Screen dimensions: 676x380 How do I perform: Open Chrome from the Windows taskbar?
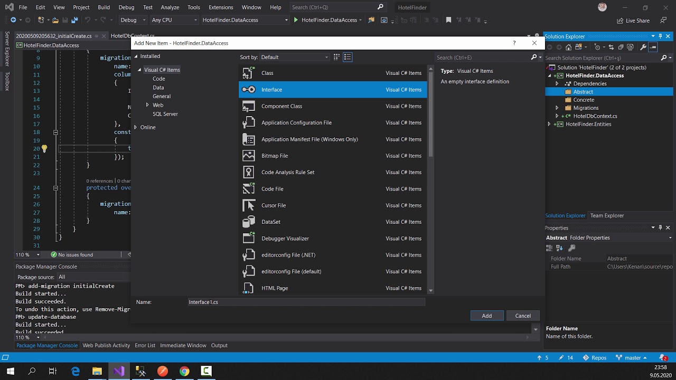[x=184, y=371]
